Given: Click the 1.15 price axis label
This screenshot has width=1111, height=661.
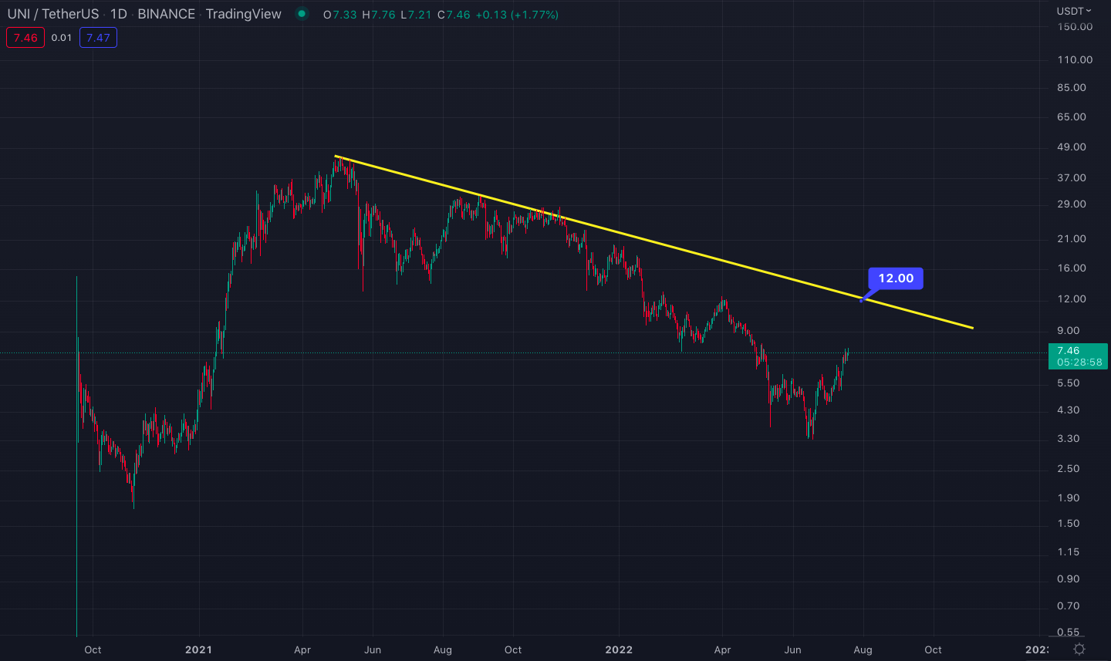Looking at the screenshot, I should (x=1069, y=551).
